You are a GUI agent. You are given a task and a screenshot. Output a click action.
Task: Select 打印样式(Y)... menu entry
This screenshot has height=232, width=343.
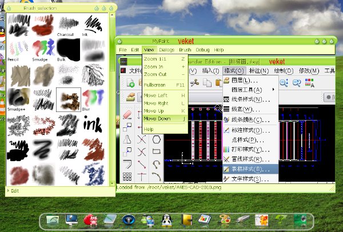[x=250, y=150]
